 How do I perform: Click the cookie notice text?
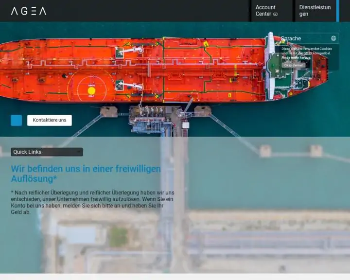coord(306,51)
